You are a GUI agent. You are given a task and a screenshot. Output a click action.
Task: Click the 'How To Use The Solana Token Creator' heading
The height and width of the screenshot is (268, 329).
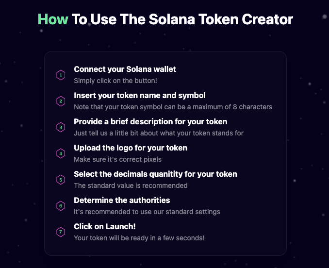coord(165,19)
